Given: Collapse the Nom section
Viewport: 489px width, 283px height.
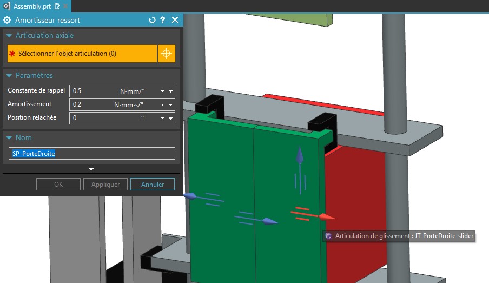Looking at the screenshot, I should (9, 137).
